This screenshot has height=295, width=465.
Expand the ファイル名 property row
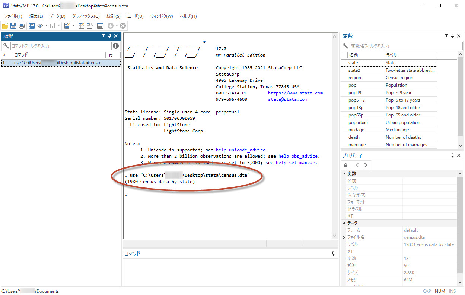tap(344, 237)
